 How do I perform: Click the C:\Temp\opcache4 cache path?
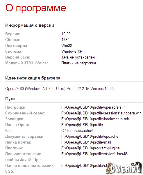[77, 130]
